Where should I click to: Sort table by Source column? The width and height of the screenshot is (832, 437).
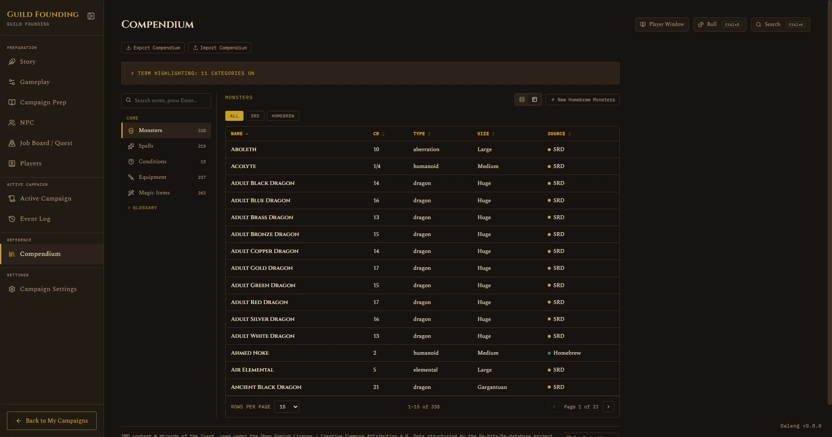point(559,134)
